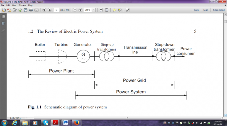Add a sticky note comment
Viewport: 227px width, 126px height.
114,10
